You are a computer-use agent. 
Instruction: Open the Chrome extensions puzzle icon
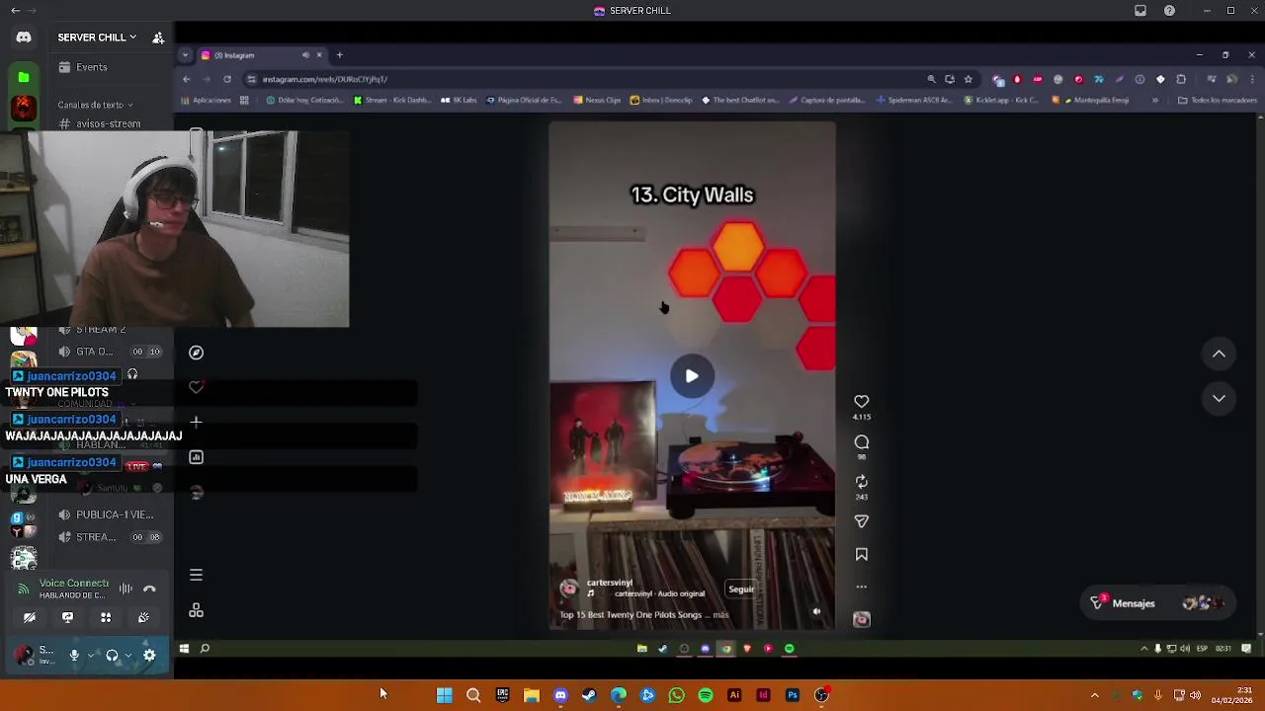(1180, 79)
